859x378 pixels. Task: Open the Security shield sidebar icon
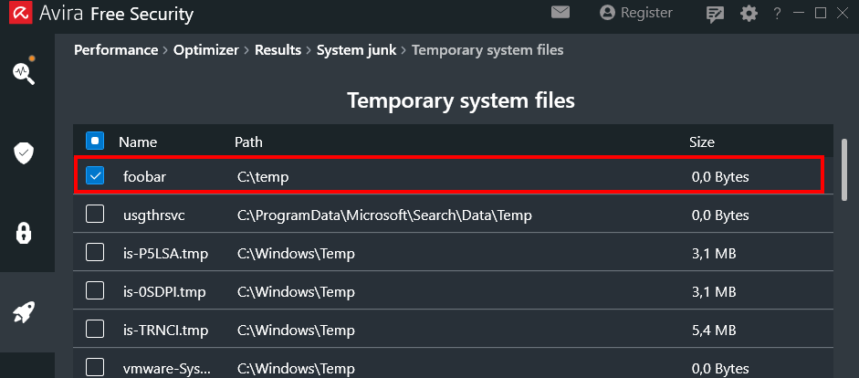(x=24, y=152)
